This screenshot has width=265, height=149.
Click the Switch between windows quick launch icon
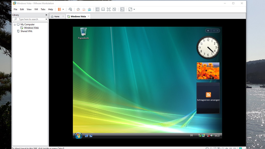tap(91, 136)
